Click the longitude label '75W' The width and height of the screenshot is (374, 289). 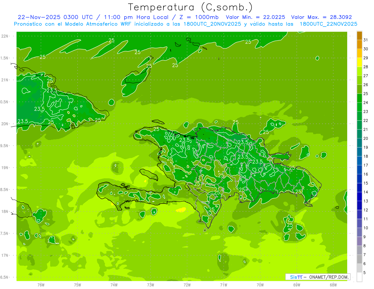pos(78,285)
